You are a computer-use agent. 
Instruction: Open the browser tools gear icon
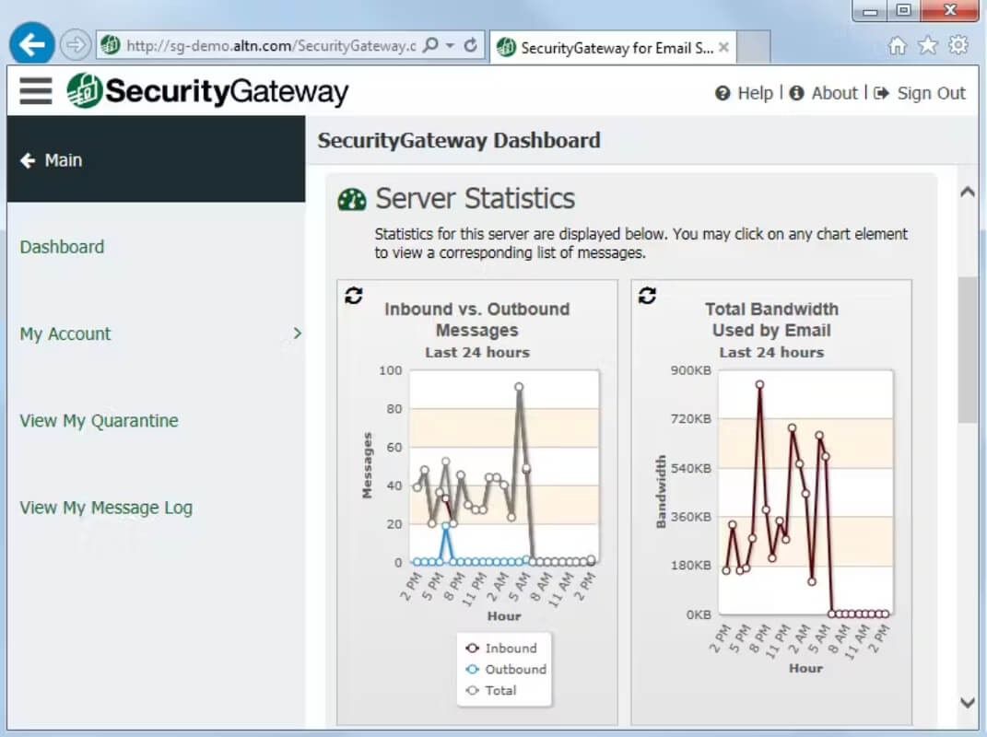[x=958, y=45]
